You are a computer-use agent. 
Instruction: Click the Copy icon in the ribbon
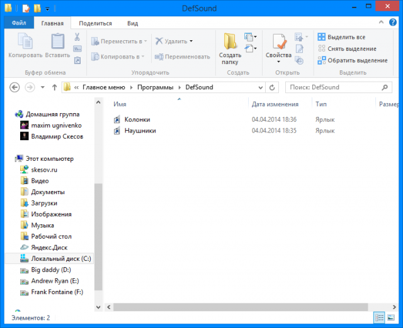(25, 41)
